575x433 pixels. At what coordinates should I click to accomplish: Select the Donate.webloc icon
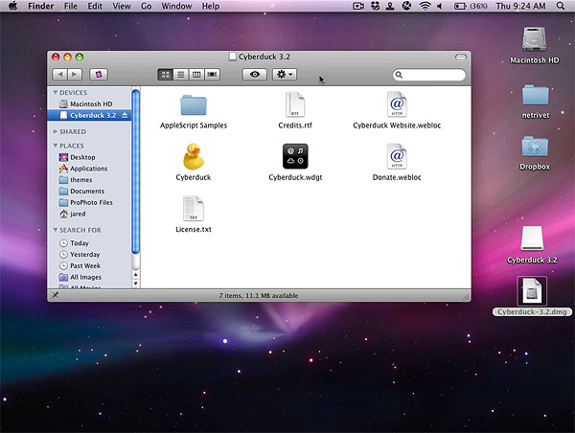tap(397, 156)
